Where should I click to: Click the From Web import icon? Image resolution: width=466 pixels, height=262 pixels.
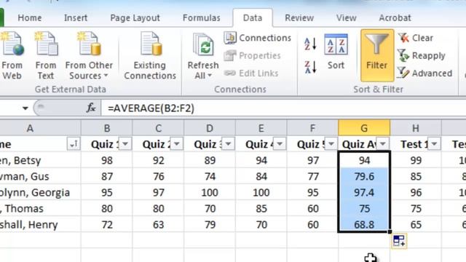click(x=12, y=44)
